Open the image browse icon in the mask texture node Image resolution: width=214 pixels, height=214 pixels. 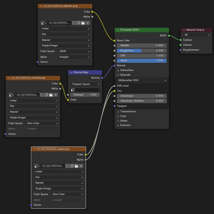point(37,166)
